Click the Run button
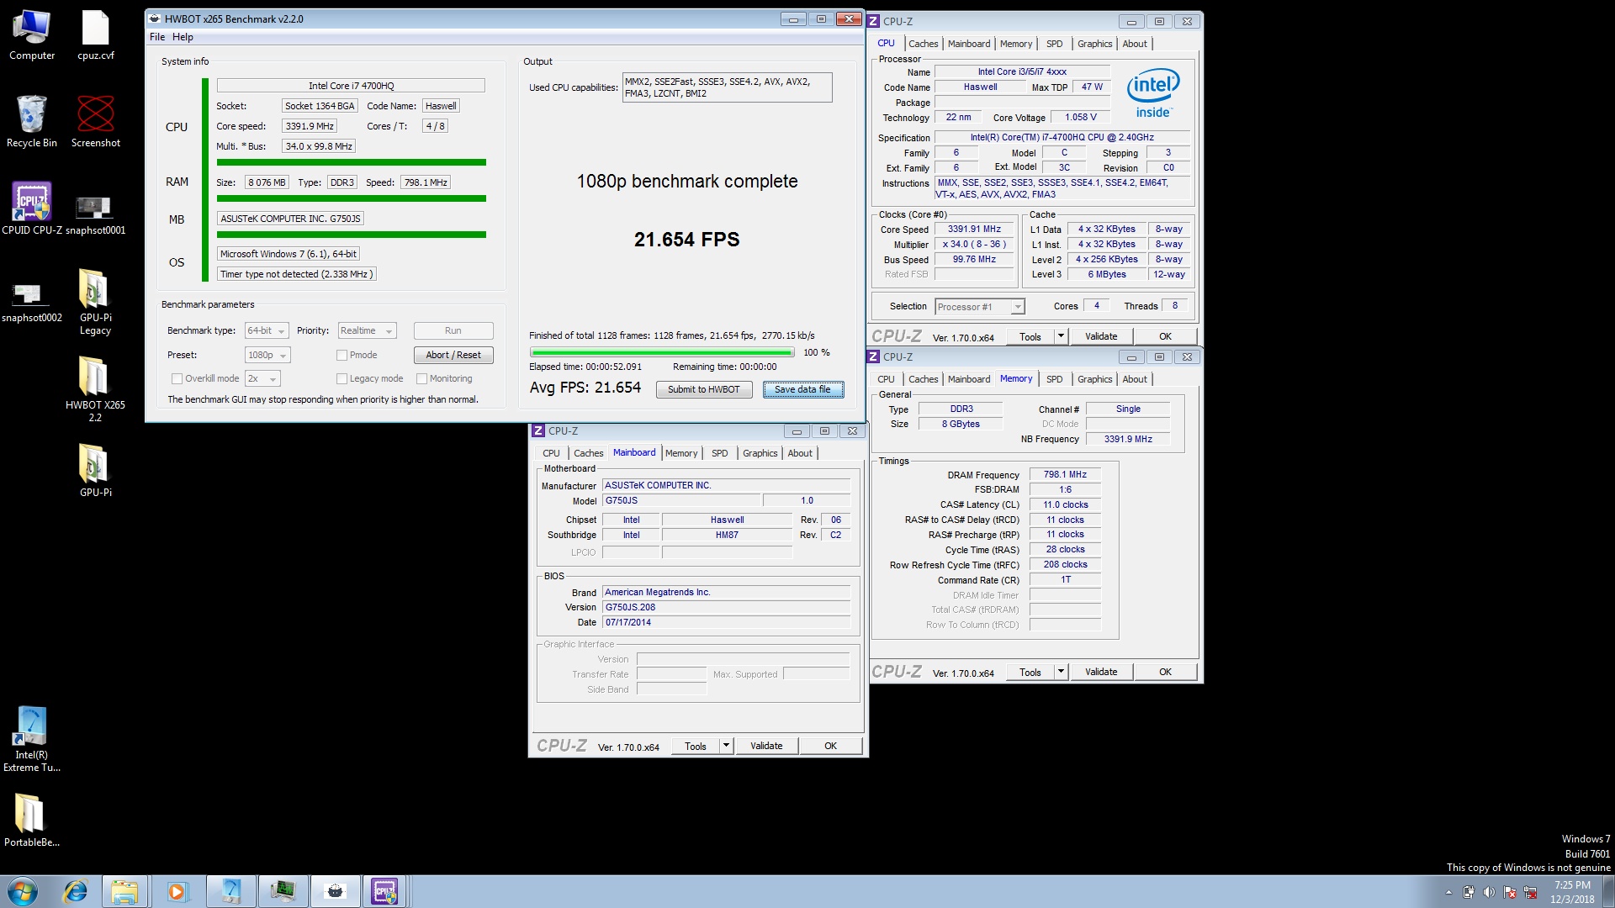 click(x=453, y=330)
